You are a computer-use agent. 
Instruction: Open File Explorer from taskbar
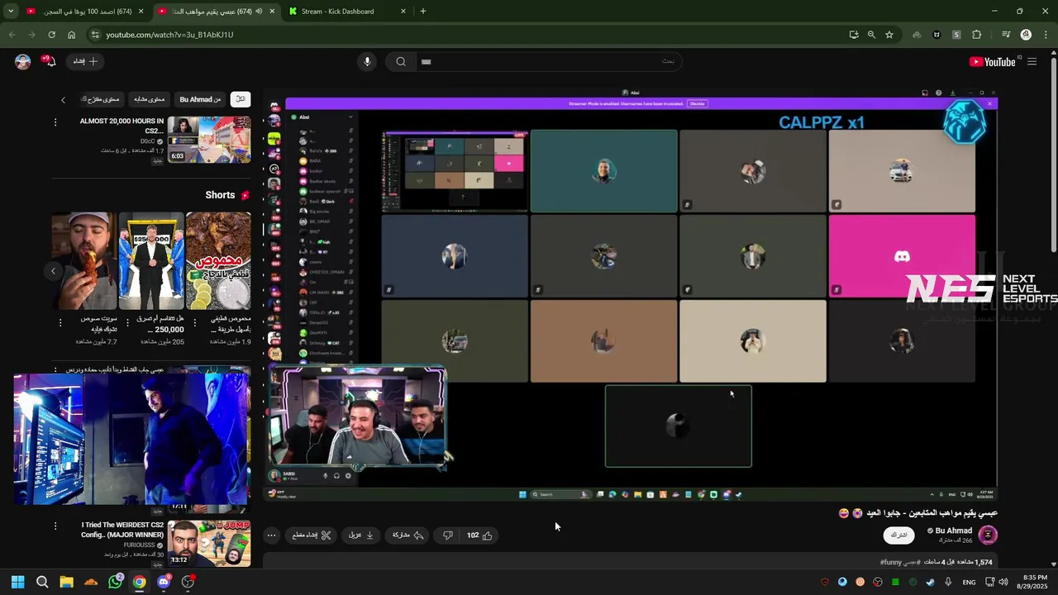[x=66, y=582]
